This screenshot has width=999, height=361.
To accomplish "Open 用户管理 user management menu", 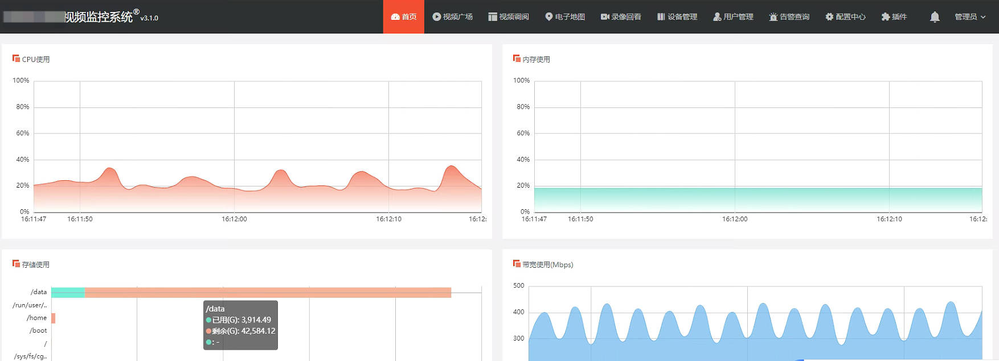I will [x=732, y=16].
